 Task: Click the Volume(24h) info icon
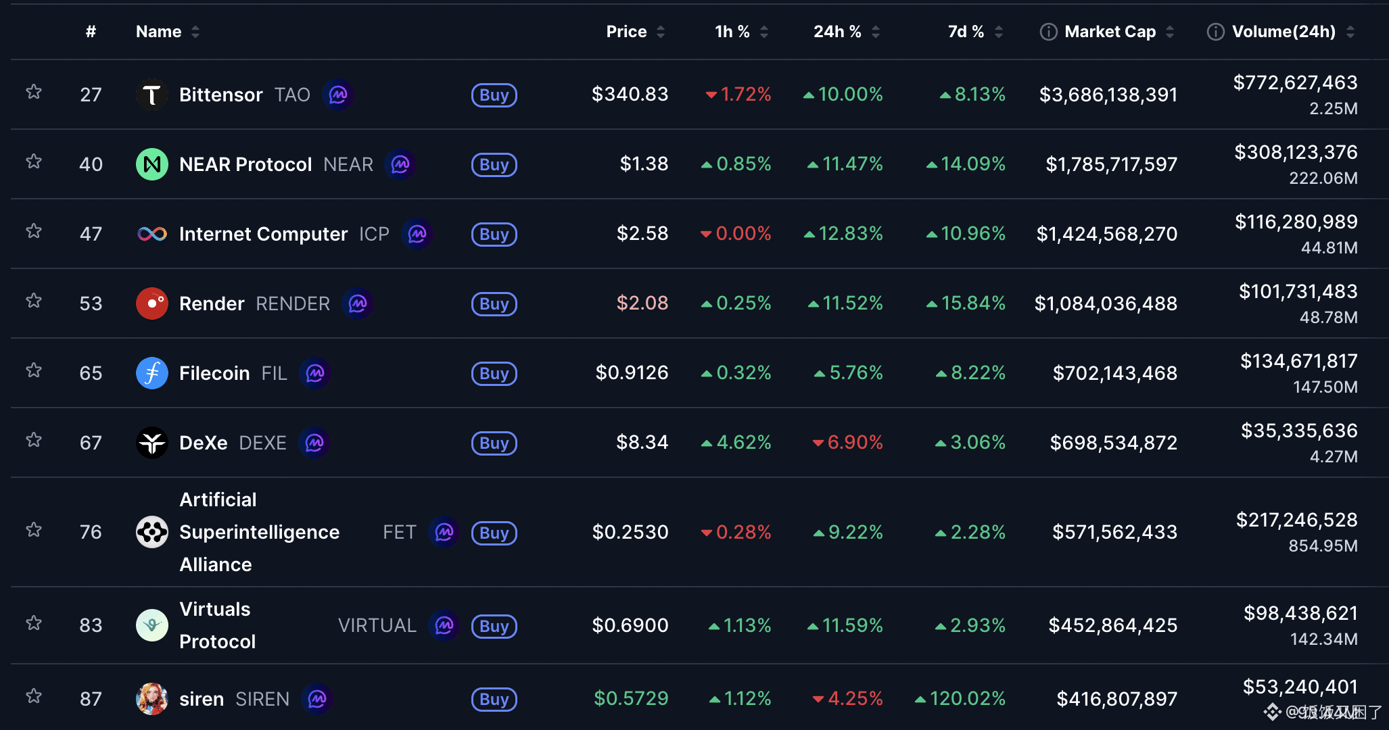coord(1215,32)
